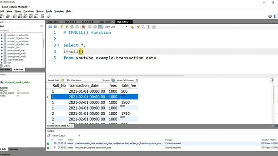
Task: Open preferences gear icon at top right
Action: click(x=270, y=16)
